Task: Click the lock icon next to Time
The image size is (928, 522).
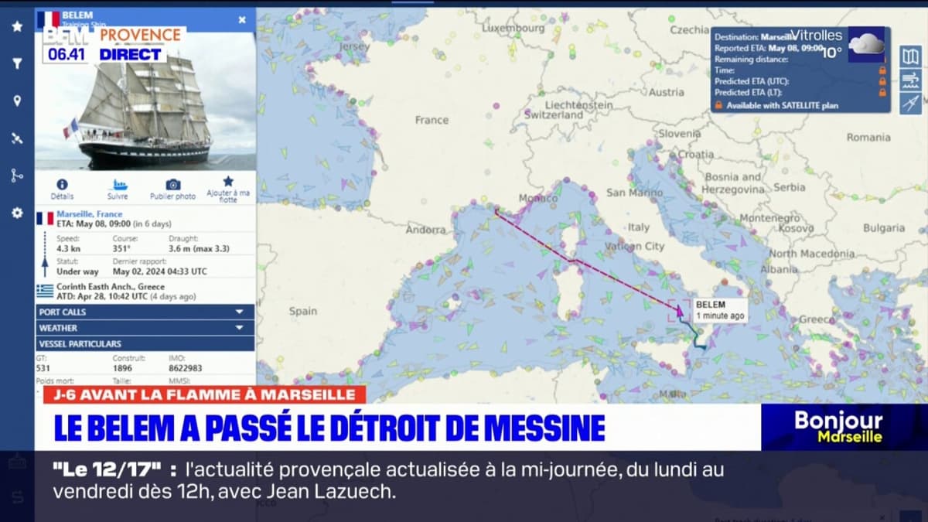Action: [882, 70]
